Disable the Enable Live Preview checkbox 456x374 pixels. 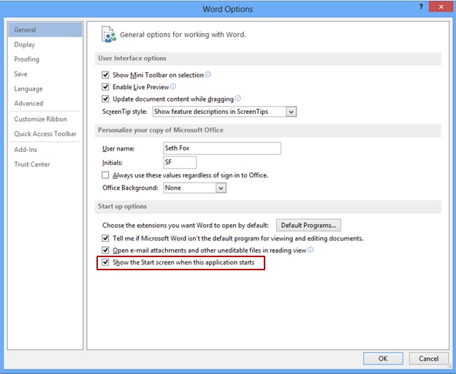[x=106, y=87]
